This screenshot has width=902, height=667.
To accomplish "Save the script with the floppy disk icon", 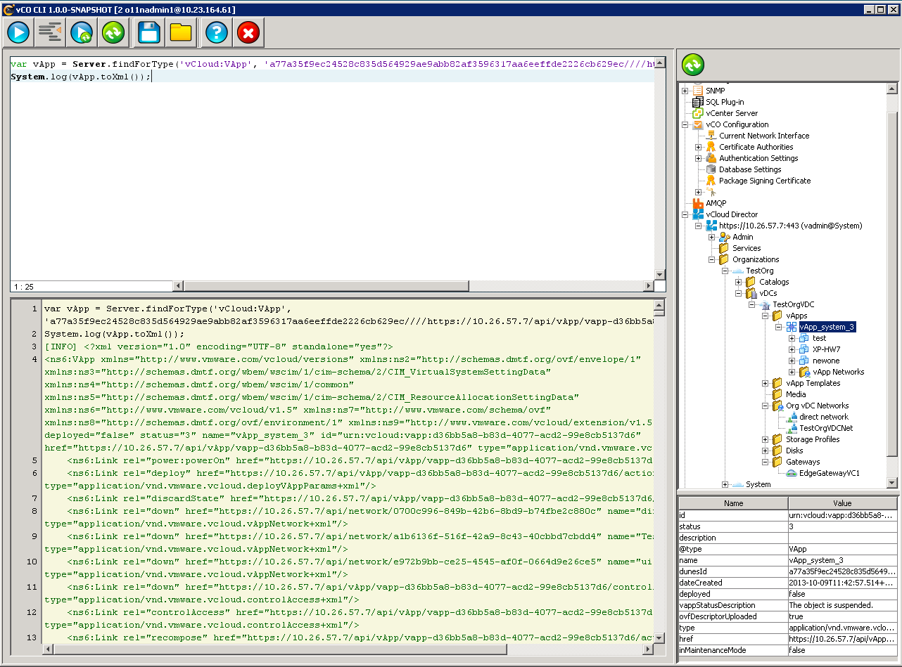I will 149,32.
